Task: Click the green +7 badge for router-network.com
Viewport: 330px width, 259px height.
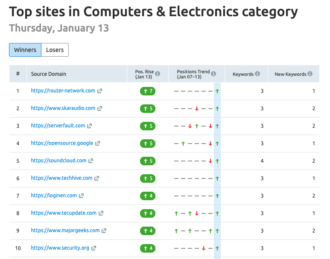Action: tap(148, 91)
